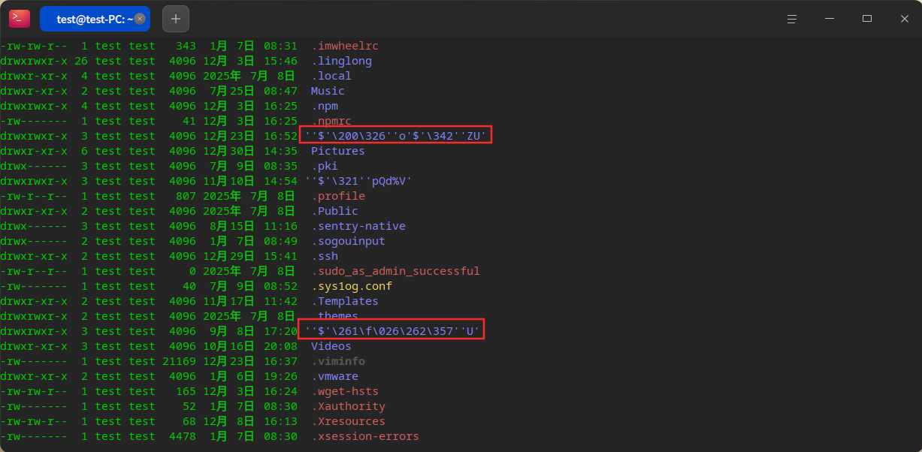Close the test@test-PC tab
Screen dimensions: 922x452
[x=140, y=19]
